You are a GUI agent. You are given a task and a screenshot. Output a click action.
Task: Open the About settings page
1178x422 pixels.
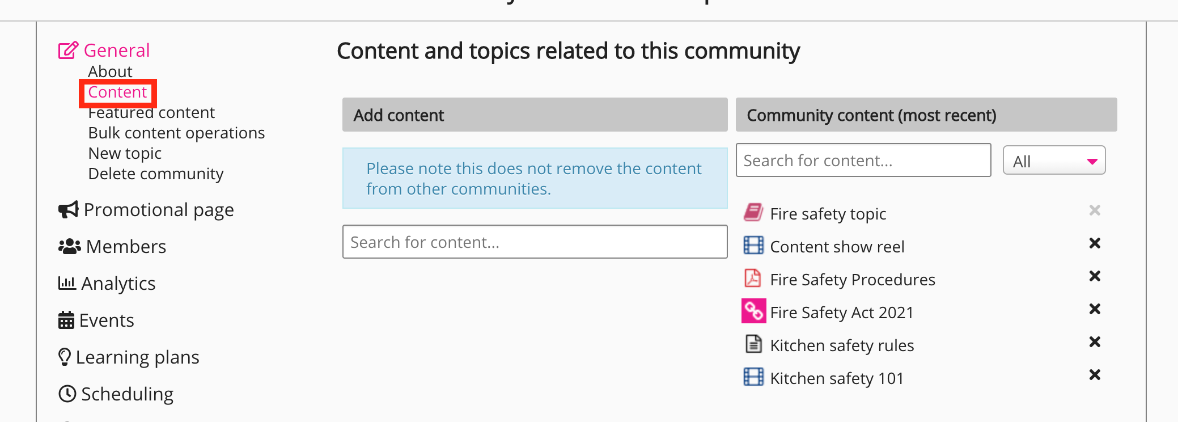point(110,71)
